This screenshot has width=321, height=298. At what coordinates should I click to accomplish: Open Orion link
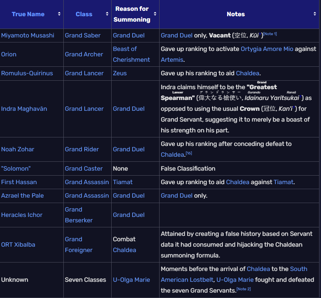click(x=9, y=54)
